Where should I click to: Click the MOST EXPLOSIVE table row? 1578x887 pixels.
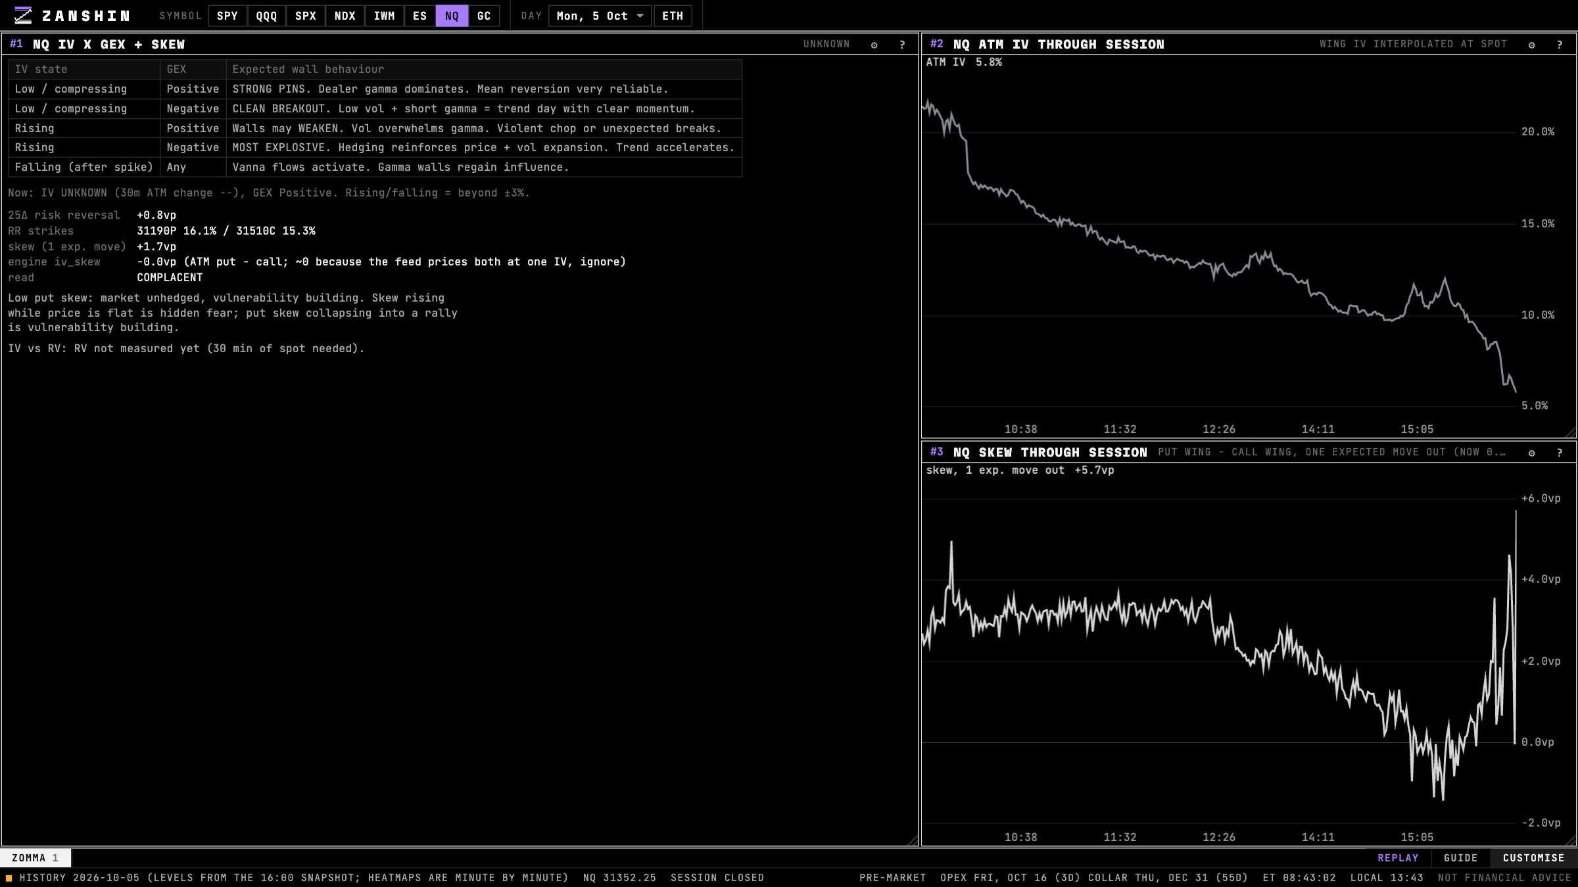coord(375,148)
